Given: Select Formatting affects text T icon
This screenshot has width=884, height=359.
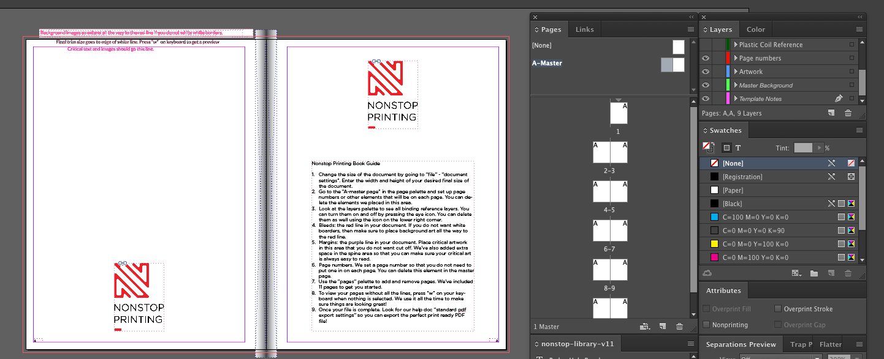Looking at the screenshot, I should (x=737, y=148).
